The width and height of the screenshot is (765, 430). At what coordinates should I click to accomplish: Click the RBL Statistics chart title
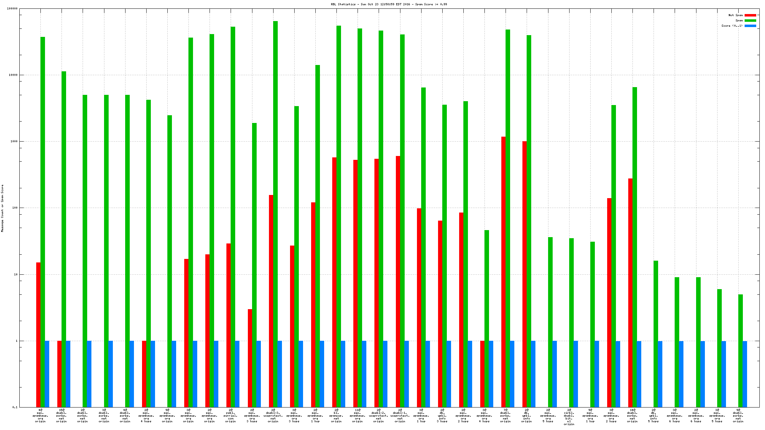pyautogui.click(x=389, y=4)
